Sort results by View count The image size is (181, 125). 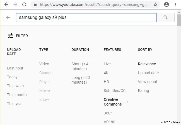pos(148,82)
